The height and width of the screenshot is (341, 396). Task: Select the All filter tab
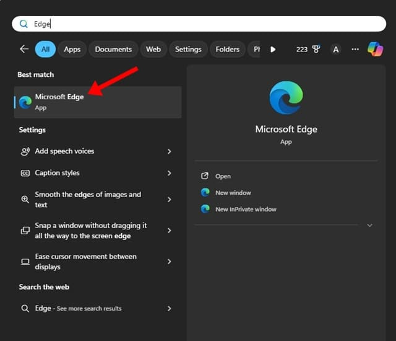point(45,49)
